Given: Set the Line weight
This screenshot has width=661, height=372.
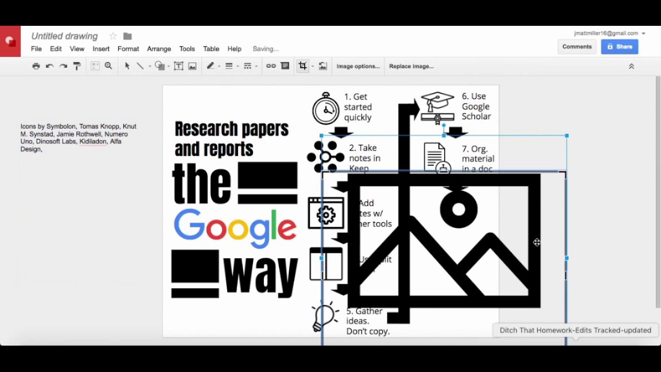Looking at the screenshot, I should pos(229,66).
